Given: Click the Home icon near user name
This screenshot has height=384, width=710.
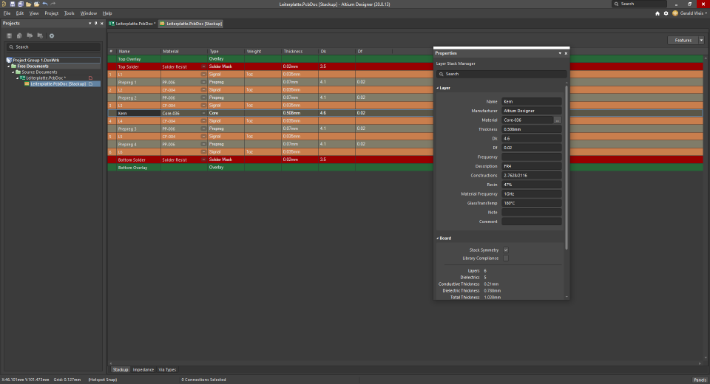Looking at the screenshot, I should (657, 13).
